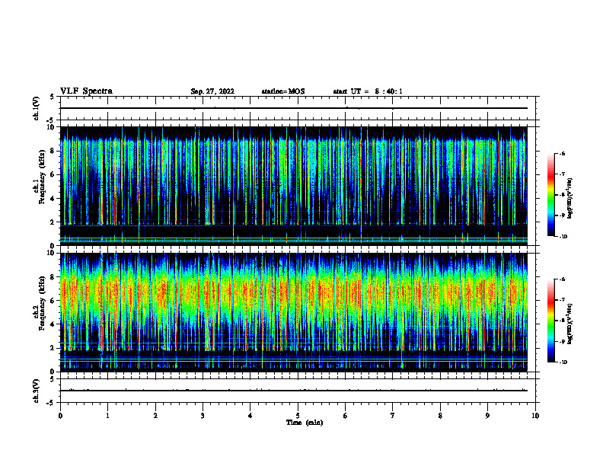Click the ch.3 voltage waveform strip
Viewport: 603px width, 466px height.
[298, 391]
